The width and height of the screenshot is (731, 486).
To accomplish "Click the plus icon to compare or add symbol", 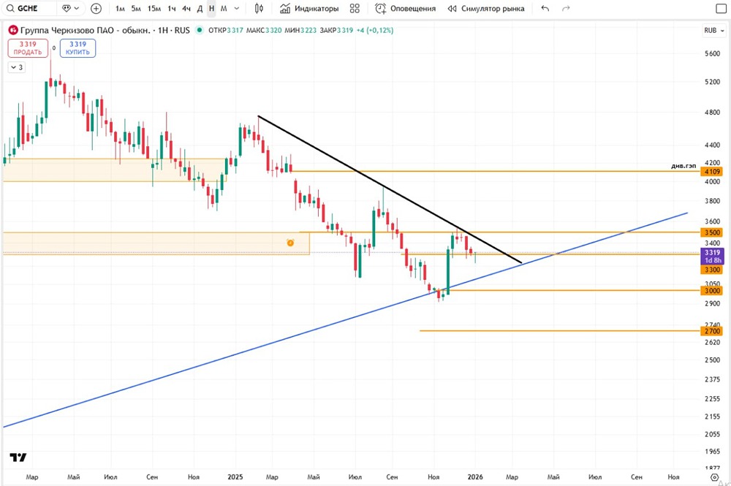I will [96, 8].
